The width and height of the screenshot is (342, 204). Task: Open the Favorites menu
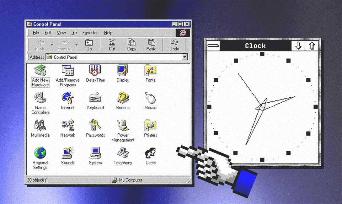(x=90, y=33)
